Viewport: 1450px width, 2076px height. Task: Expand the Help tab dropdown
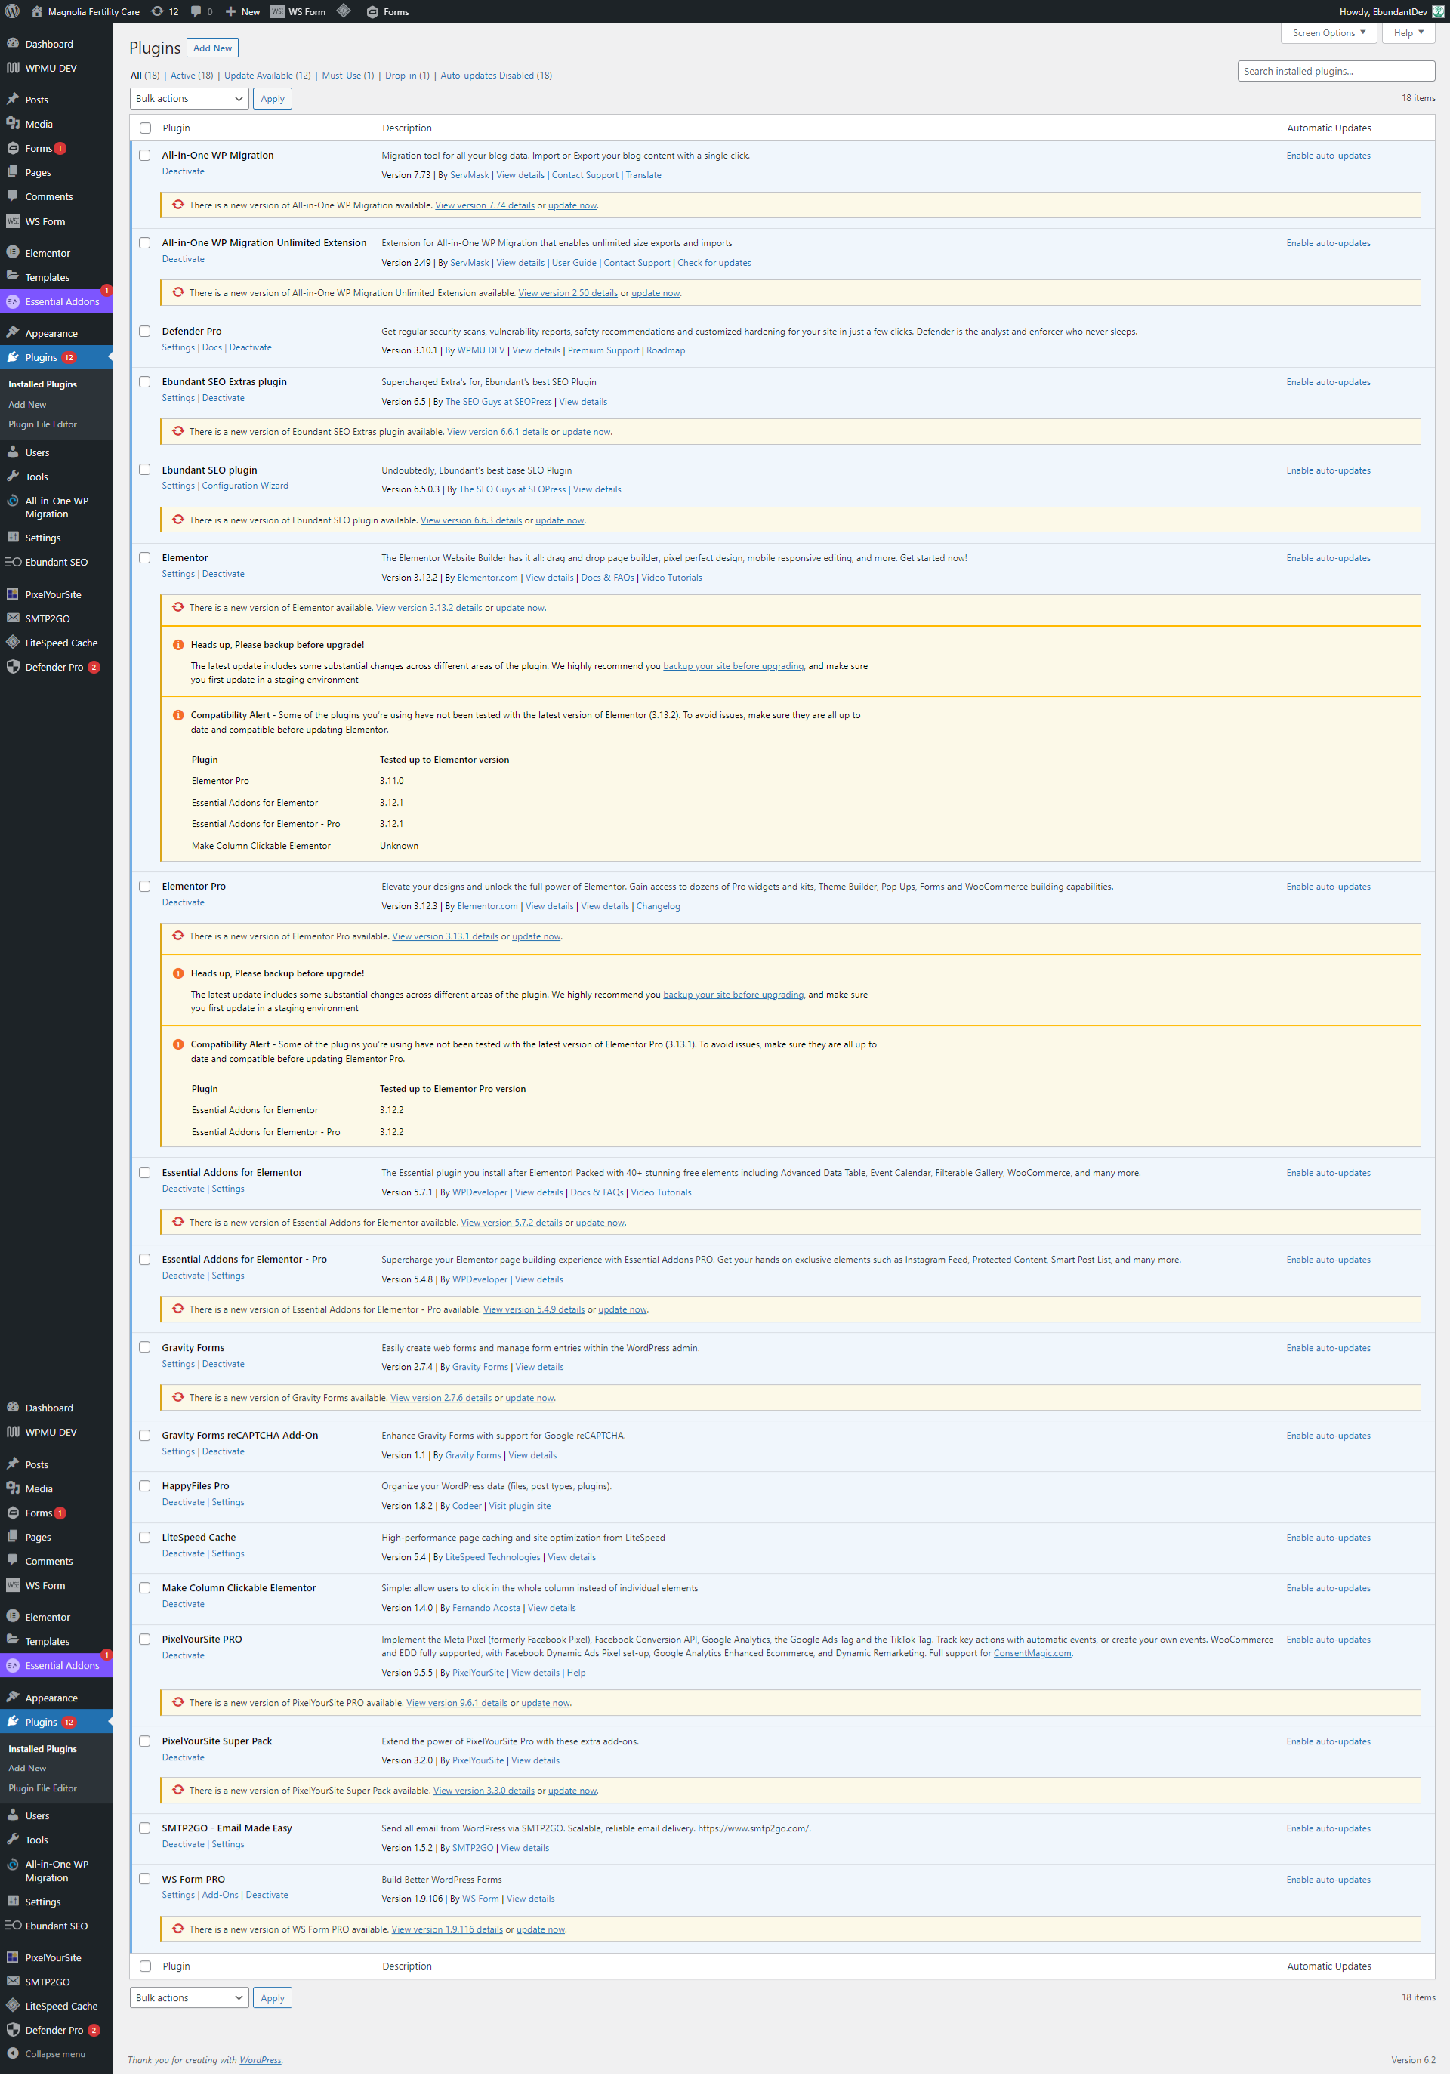[1408, 33]
